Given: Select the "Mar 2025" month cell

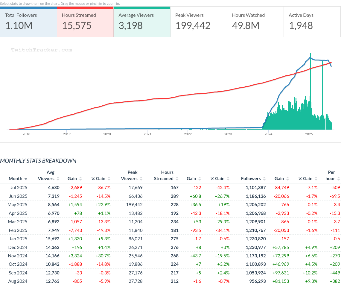Looking at the screenshot, I should click(18, 222).
